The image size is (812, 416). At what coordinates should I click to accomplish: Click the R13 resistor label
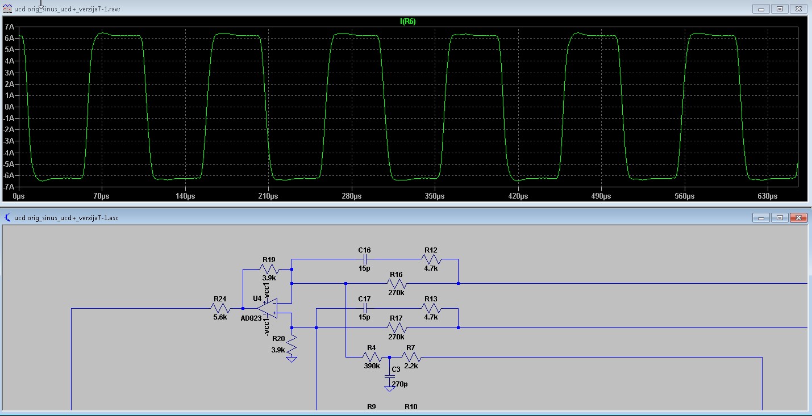[x=431, y=299]
